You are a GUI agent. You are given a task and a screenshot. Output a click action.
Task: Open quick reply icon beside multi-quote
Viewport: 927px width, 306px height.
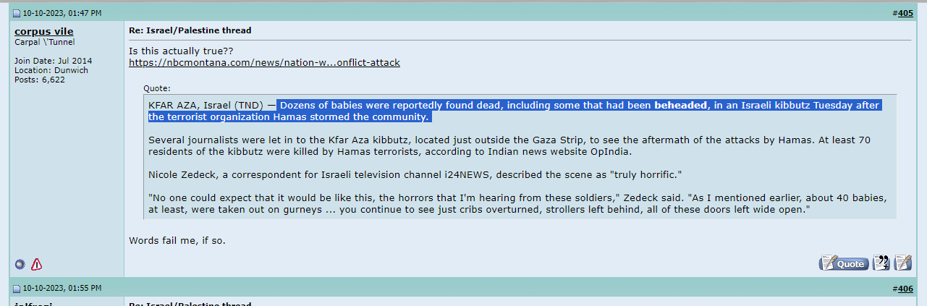click(902, 263)
